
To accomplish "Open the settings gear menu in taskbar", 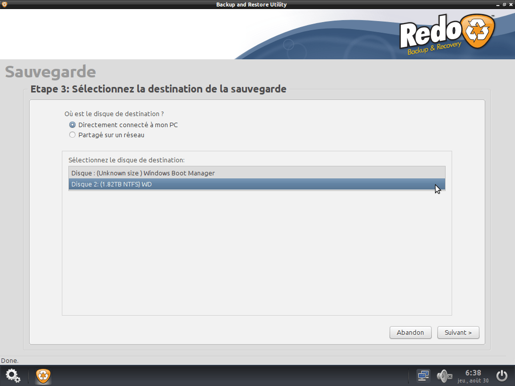I will coord(13,375).
